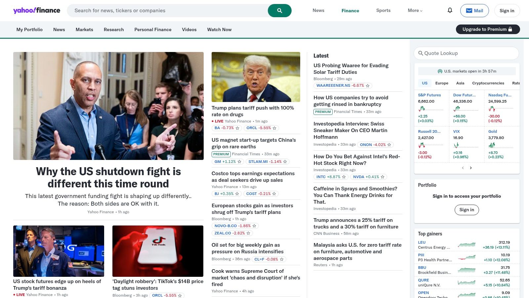Viewport: 529px width, 298px height.
Task: Open the TikTok phone thumbnail
Action: pos(158,251)
